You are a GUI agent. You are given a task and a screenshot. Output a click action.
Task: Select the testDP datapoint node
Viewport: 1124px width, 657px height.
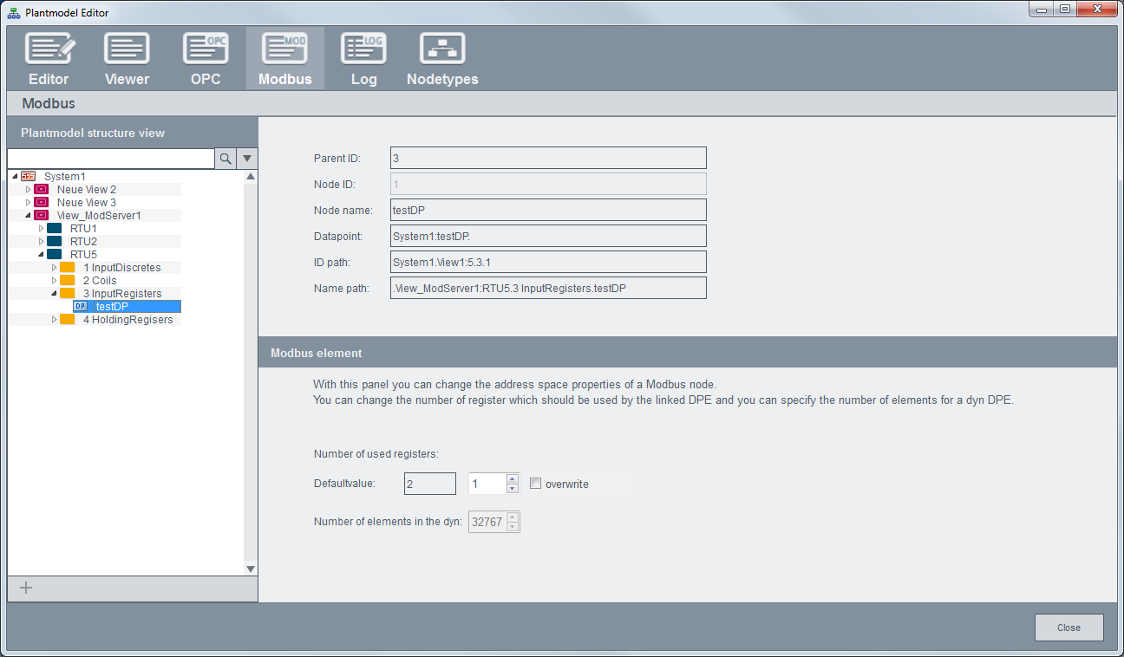pyautogui.click(x=113, y=306)
